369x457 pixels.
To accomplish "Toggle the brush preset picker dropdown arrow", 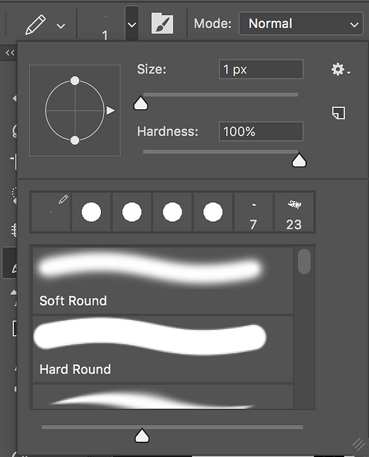I will pos(132,24).
